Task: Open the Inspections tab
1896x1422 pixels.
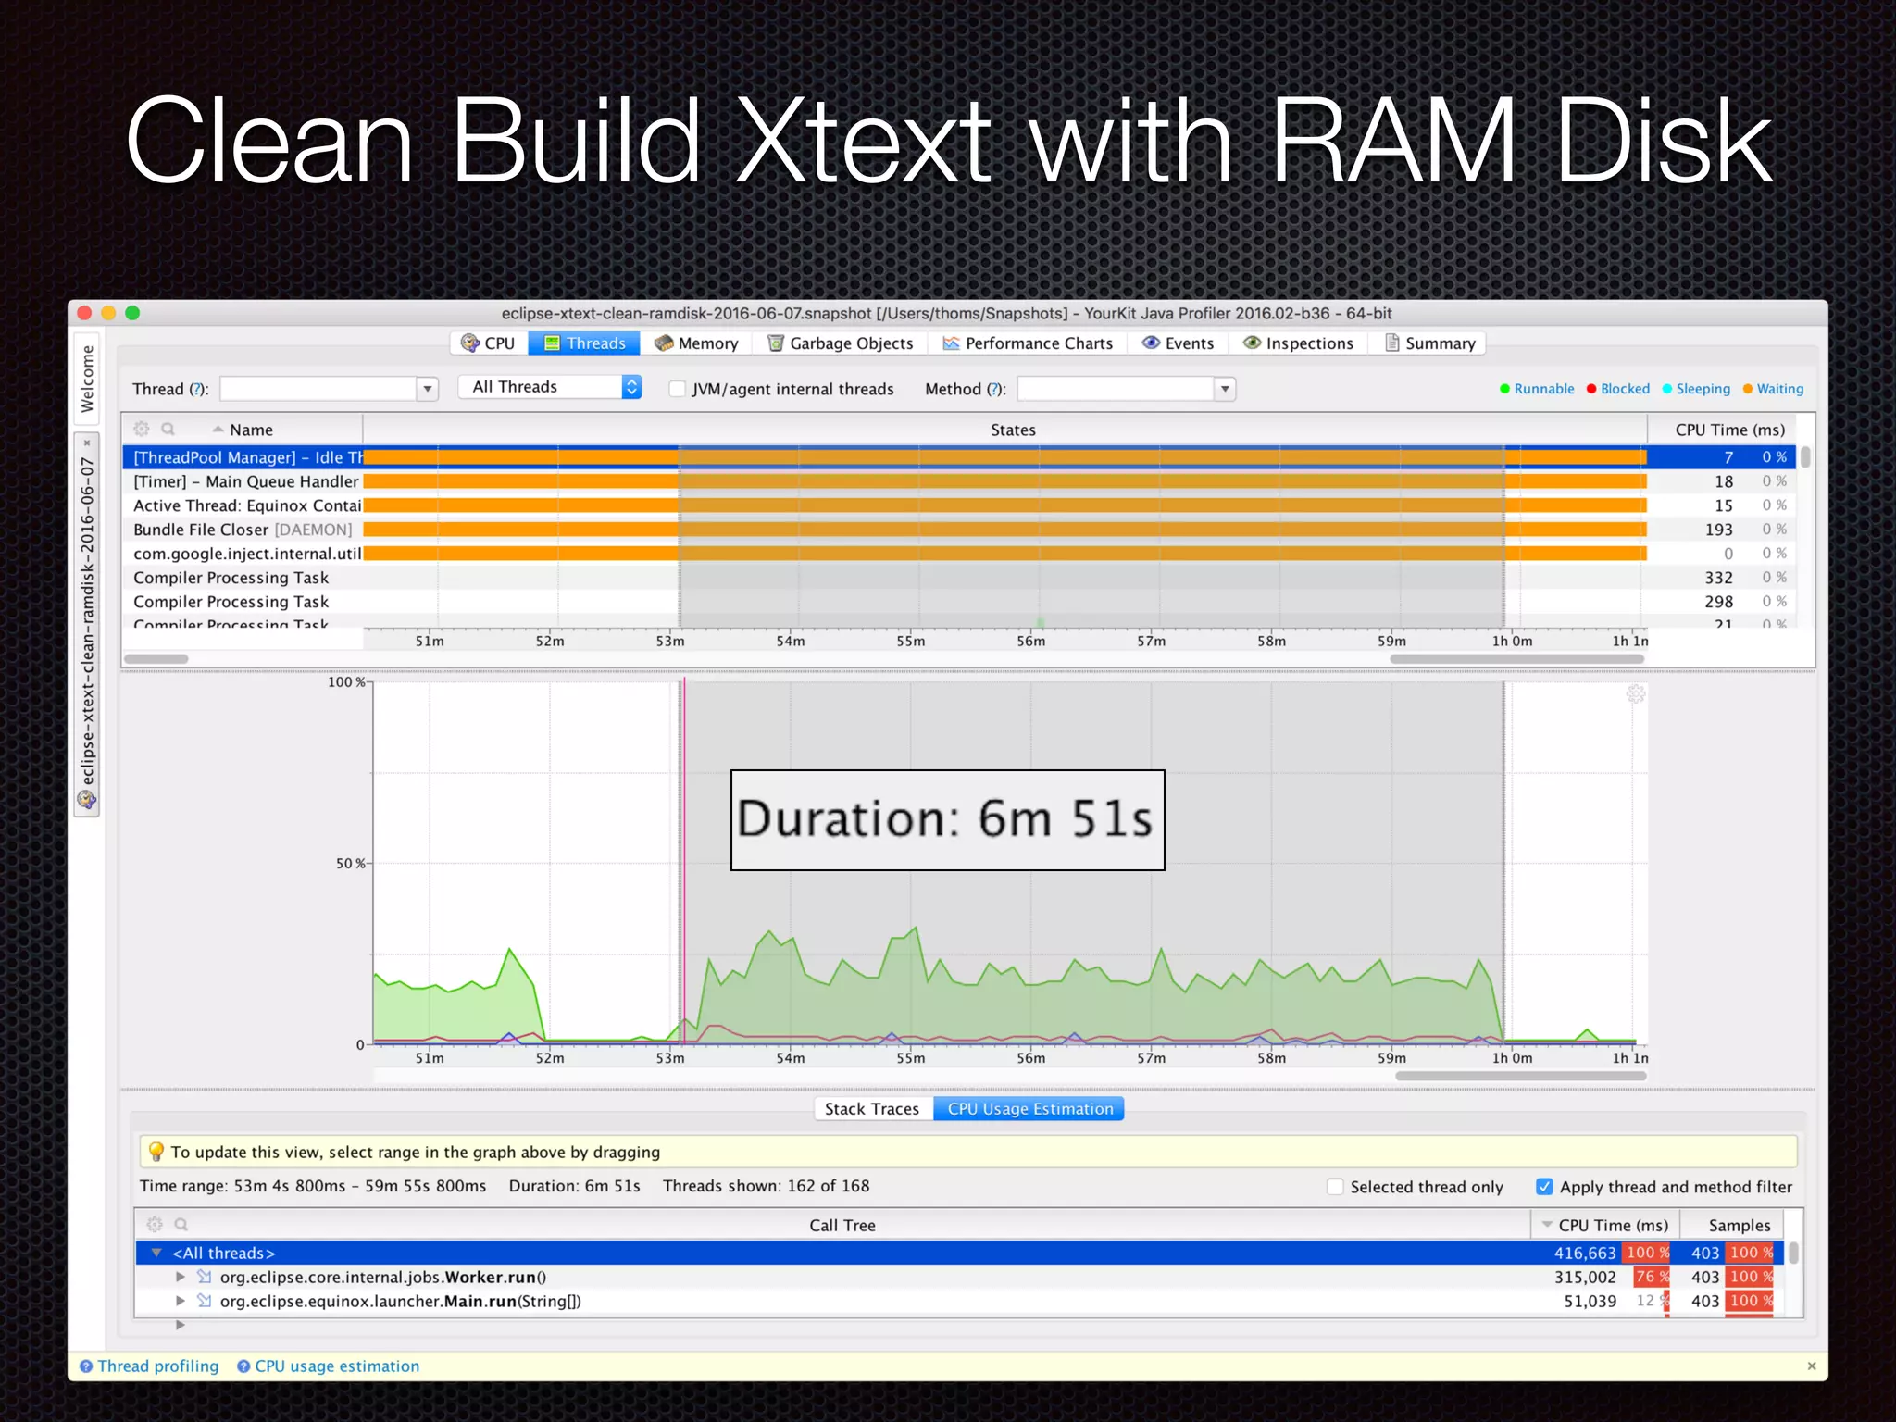Action: (x=1298, y=343)
